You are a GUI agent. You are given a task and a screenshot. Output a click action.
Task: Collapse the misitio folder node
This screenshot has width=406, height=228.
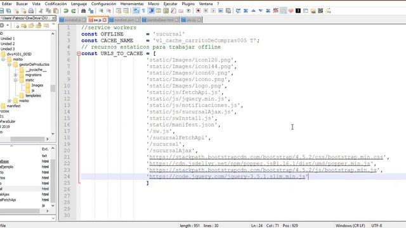point(3,59)
